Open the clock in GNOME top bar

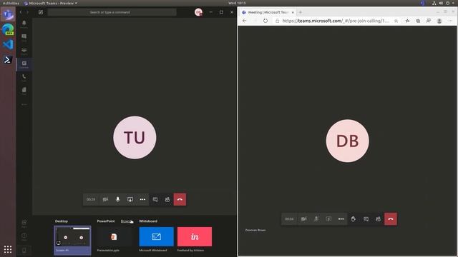pyautogui.click(x=237, y=3)
